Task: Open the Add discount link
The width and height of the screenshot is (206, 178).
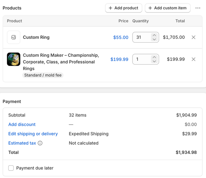Action: [x=22, y=124]
